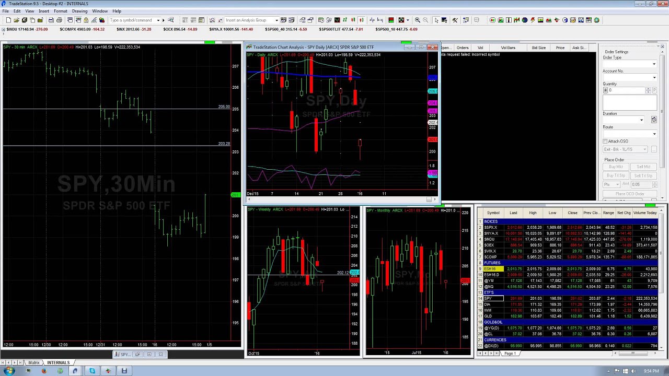Switch to the INTERNALS workspace tab
669x376 pixels.
click(x=58, y=362)
